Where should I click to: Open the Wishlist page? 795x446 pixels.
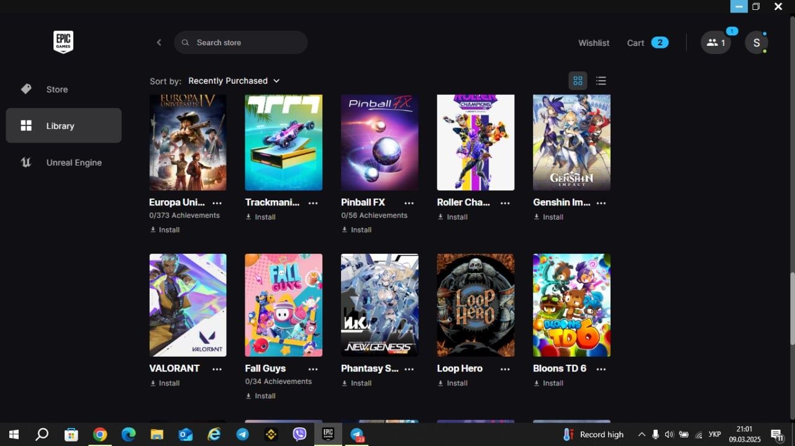594,43
